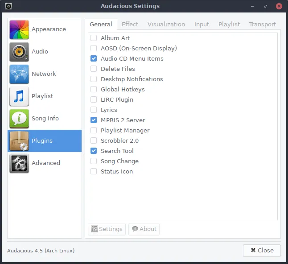288x264 pixels.
Task: Select the Audio speaker icon
Action: pyautogui.click(x=19, y=52)
